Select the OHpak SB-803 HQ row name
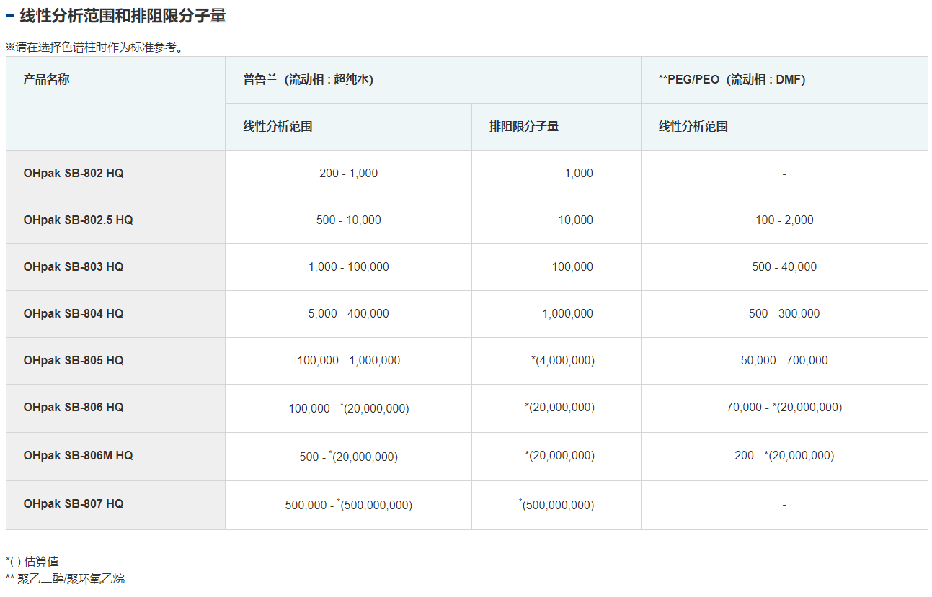The height and width of the screenshot is (597, 932). [74, 267]
